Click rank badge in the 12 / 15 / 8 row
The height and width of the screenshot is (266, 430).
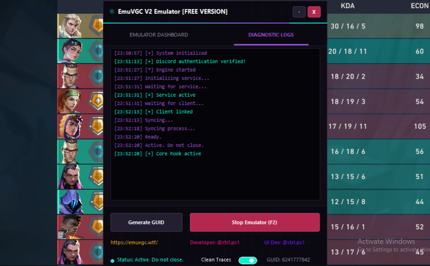[96, 202]
